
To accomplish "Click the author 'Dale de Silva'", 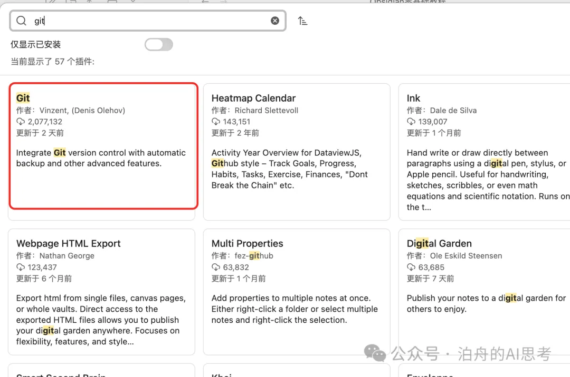I will (453, 111).
